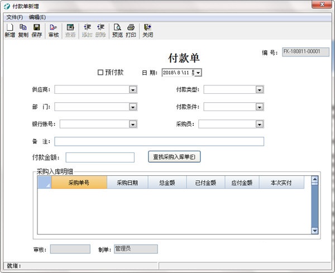This screenshot has width=335, height=273.
Task: Open the 日期 date picker dropdown
Action: pyautogui.click(x=198, y=73)
